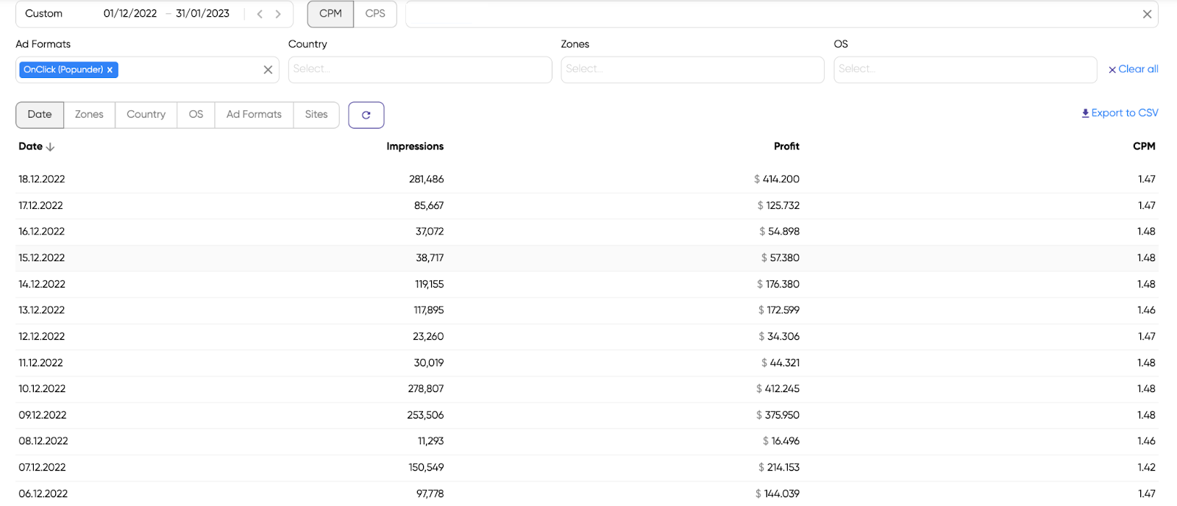Switch to CPM pricing mode
Screen dimensions: 1177x506
click(330, 14)
